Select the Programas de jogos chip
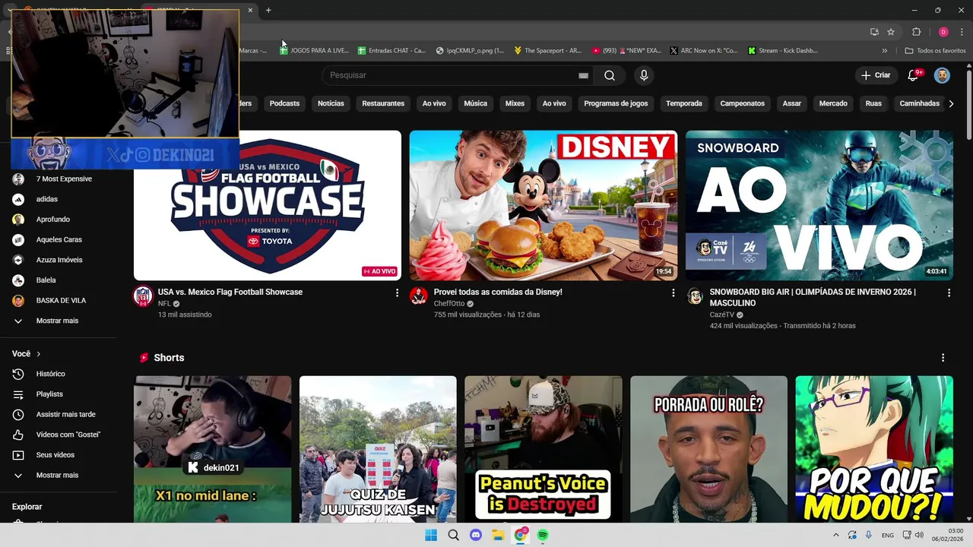 click(x=616, y=103)
